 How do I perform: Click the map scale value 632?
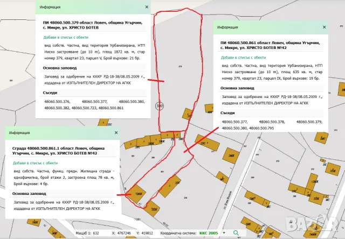(x=96, y=233)
